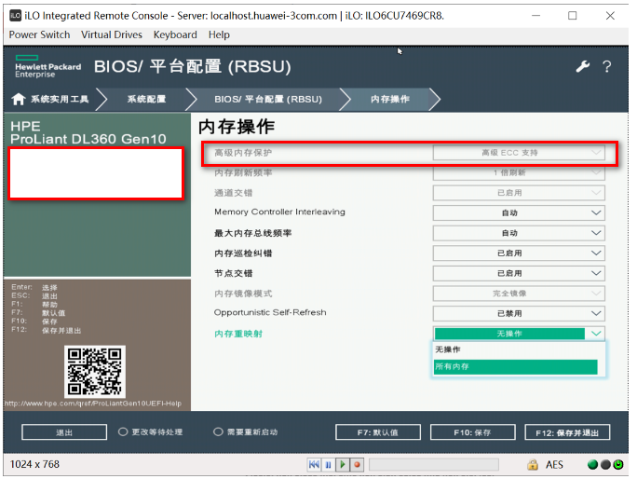Collapse the 内存重映射 dropdown arrow
Screen dimensions: 637x479
(596, 334)
